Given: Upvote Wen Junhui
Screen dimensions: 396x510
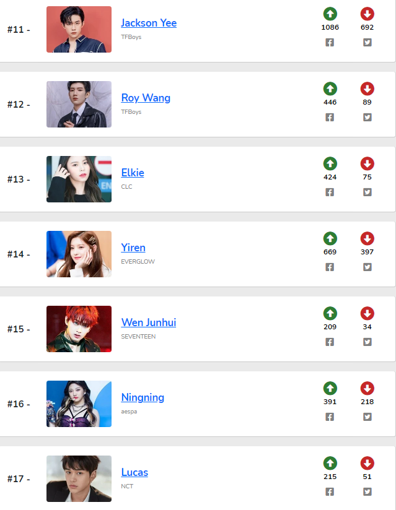Looking at the screenshot, I should tap(330, 313).
